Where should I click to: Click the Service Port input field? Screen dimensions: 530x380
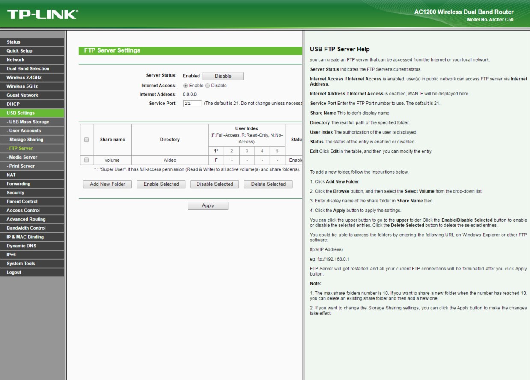pos(192,103)
